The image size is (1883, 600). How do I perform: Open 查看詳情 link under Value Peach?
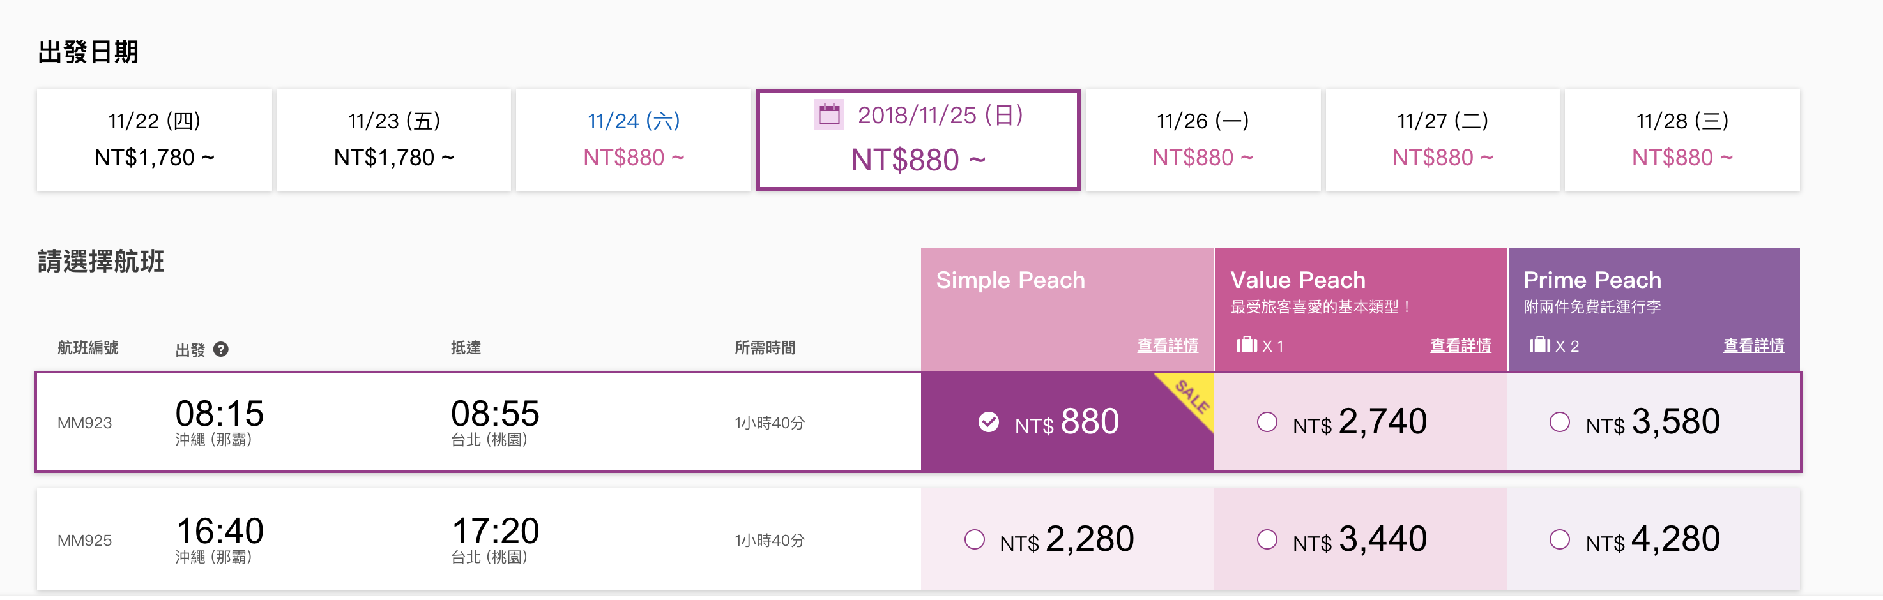click(x=1461, y=346)
